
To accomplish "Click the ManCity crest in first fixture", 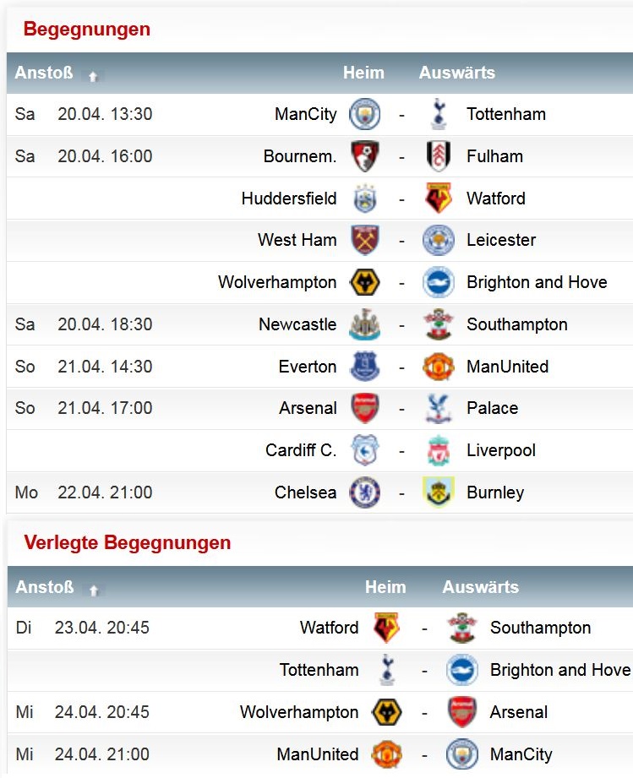I will [364, 114].
